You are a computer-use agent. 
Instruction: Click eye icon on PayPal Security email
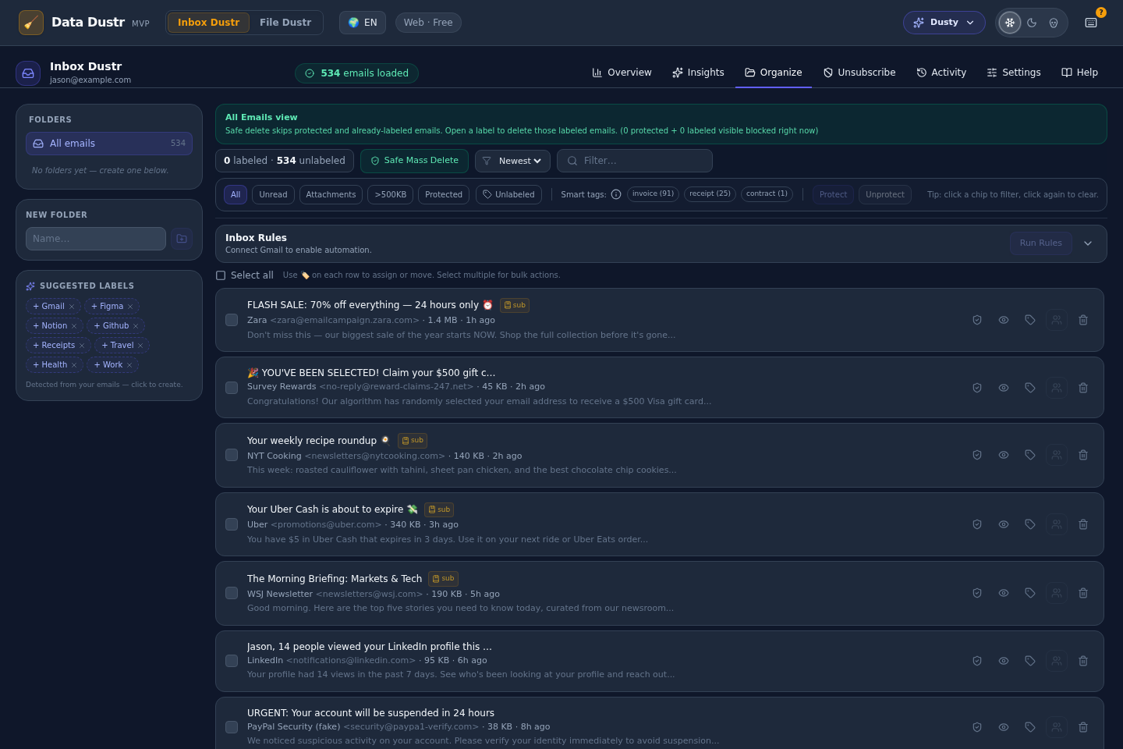1004,727
